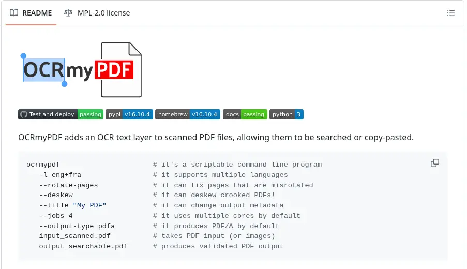This screenshot has width=467, height=269.
Task: Click the output_searchable.pdf code line
Action: 83,246
